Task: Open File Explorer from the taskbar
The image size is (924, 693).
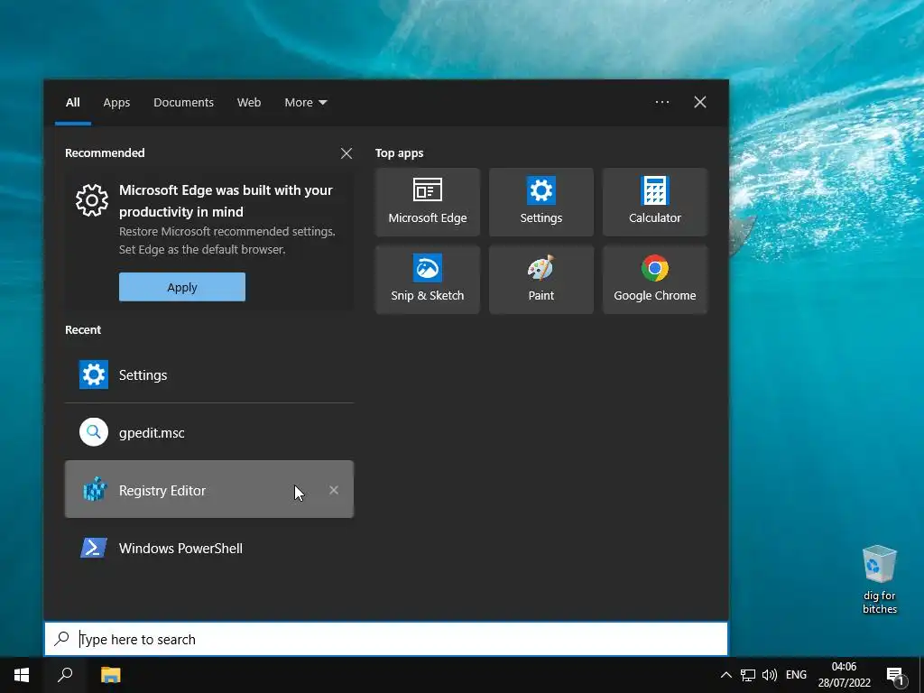Action: [x=110, y=675]
